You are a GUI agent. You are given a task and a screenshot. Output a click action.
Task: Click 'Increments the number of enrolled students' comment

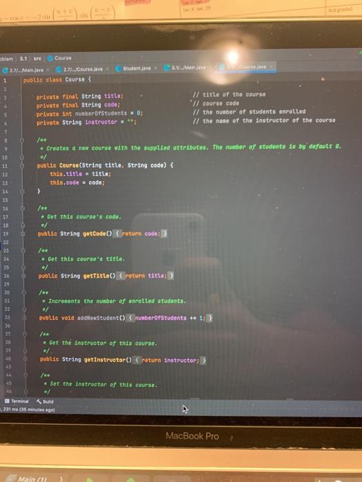click(x=114, y=301)
